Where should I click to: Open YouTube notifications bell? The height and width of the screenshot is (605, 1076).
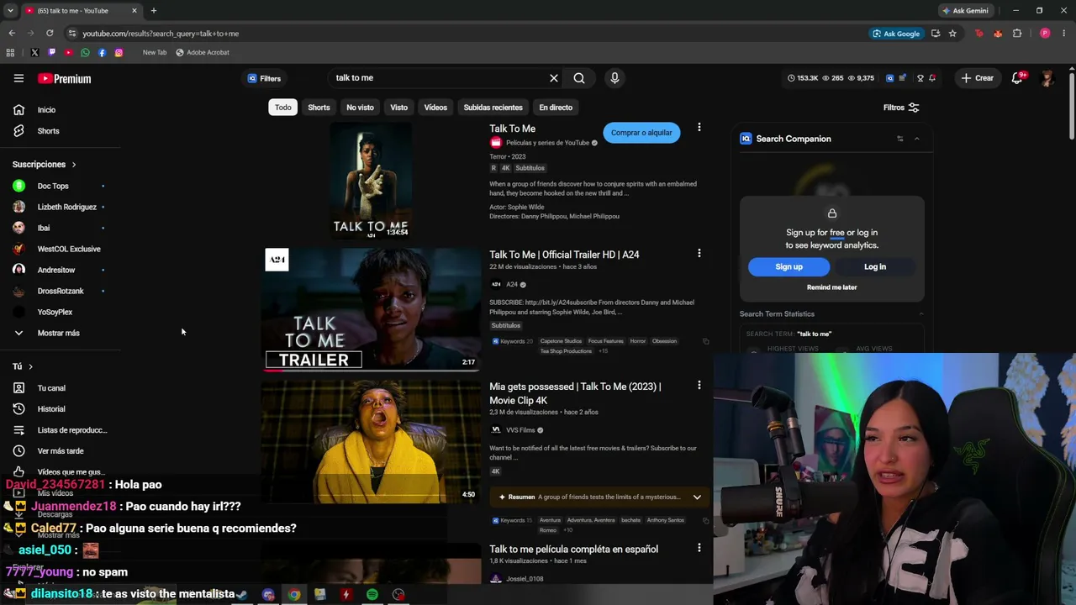(x=1018, y=78)
